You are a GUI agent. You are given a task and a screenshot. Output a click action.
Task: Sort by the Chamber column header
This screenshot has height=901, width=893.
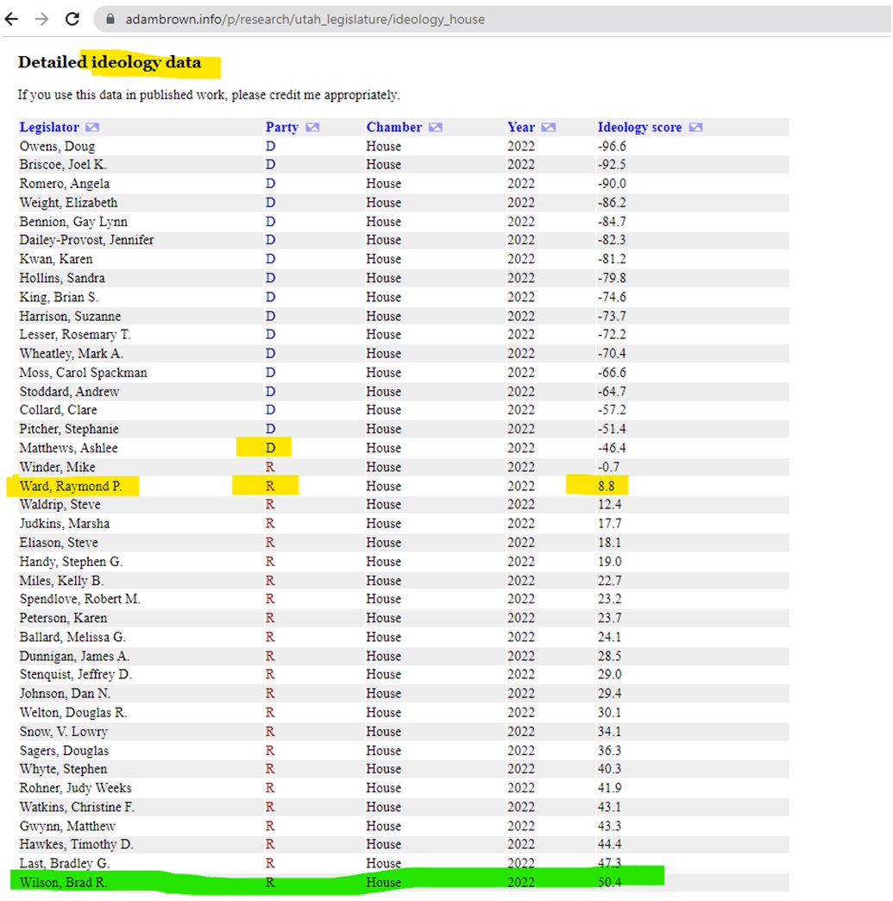pyautogui.click(x=394, y=127)
